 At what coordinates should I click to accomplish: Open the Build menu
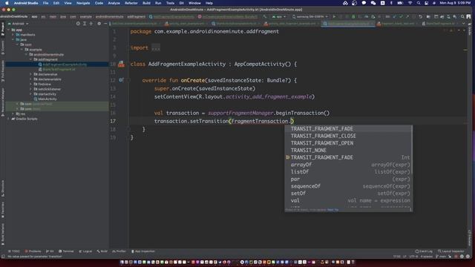pos(147,3)
